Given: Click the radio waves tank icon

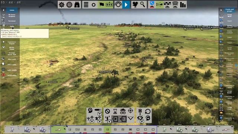Looking at the screenshot, I should (175, 5).
